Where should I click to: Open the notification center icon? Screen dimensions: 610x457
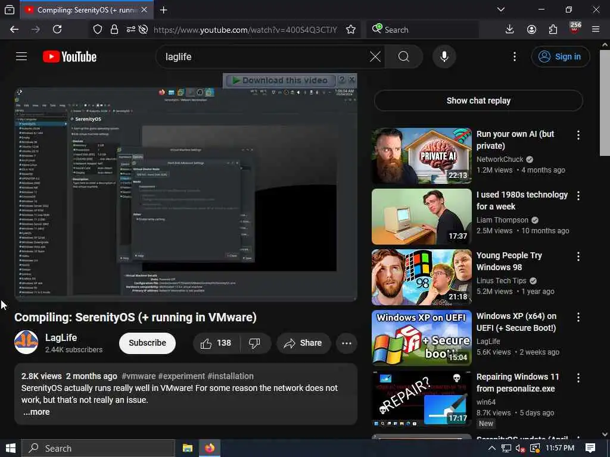[x=590, y=448]
